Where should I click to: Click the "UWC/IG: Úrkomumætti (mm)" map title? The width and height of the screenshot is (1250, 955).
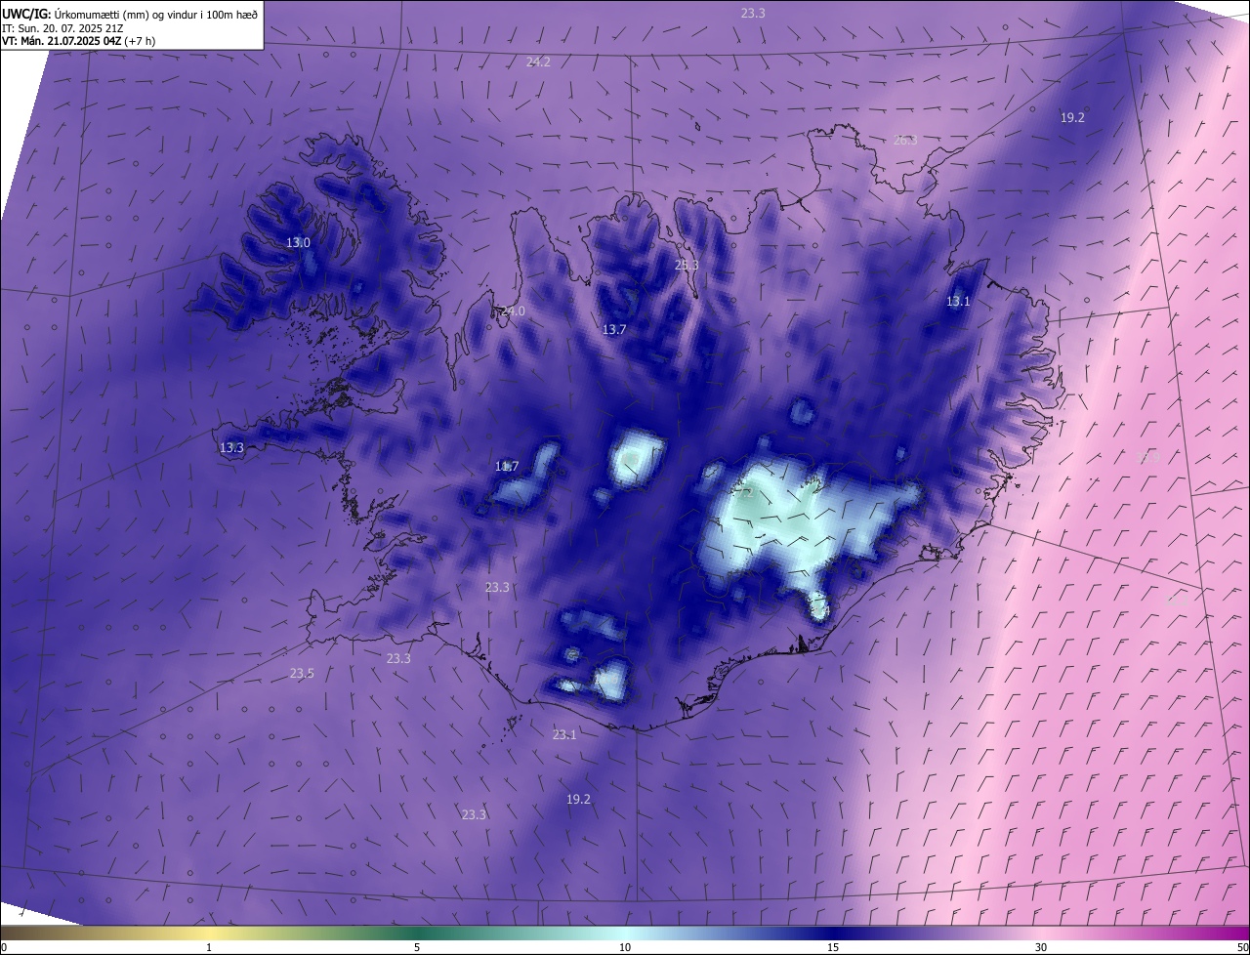(x=130, y=14)
